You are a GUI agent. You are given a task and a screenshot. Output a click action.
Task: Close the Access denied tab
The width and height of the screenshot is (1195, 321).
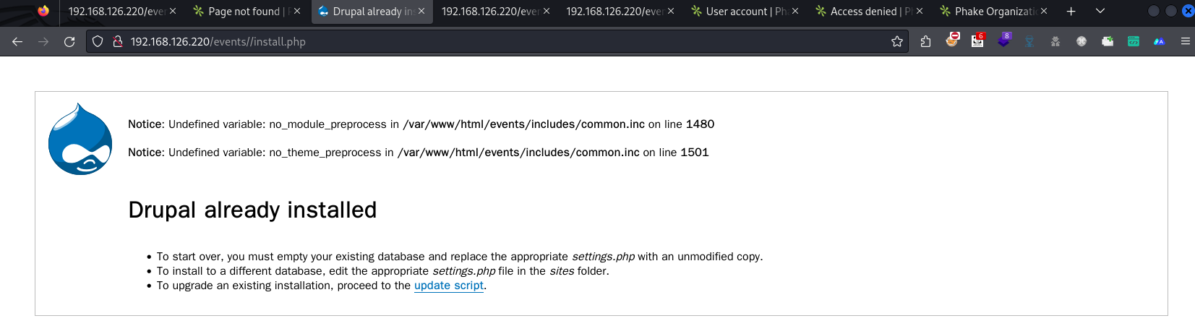pos(920,12)
